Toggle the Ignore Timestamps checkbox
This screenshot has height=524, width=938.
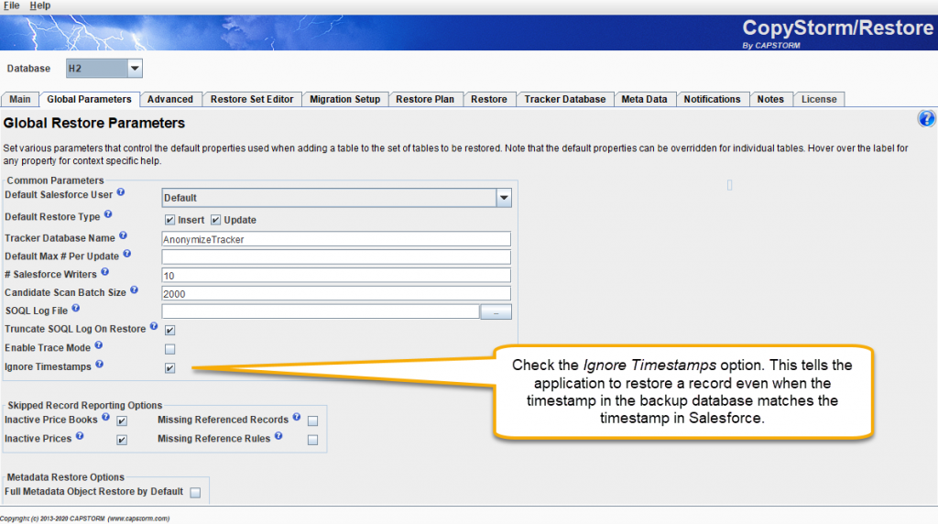tap(169, 368)
